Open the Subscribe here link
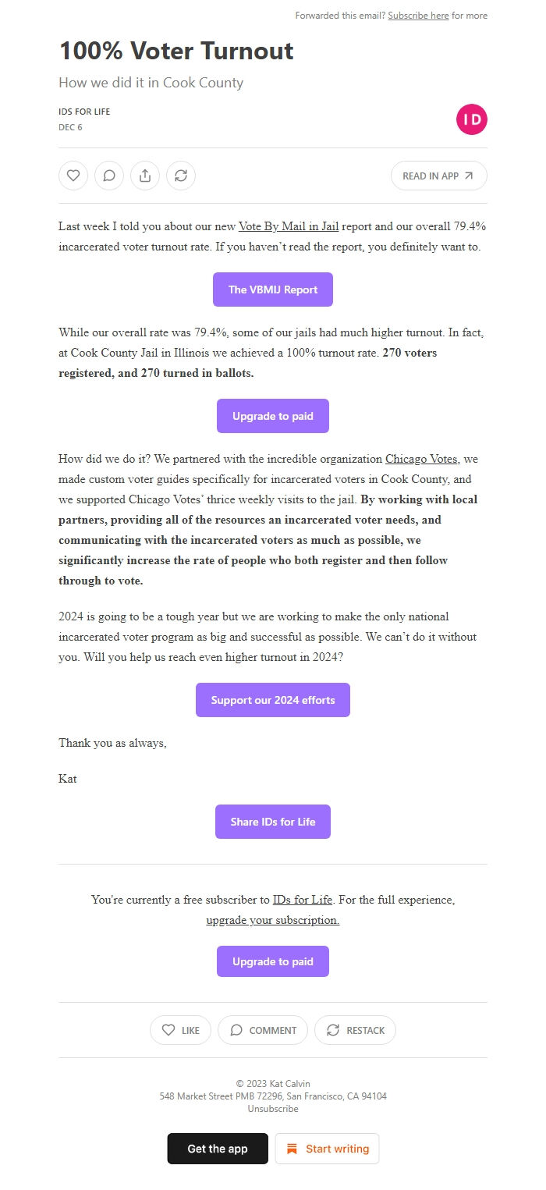The image size is (546, 1190). tap(419, 15)
